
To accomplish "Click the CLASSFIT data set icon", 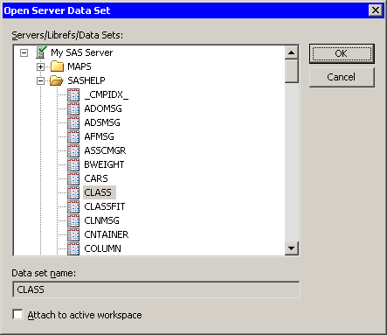I will tap(73, 206).
